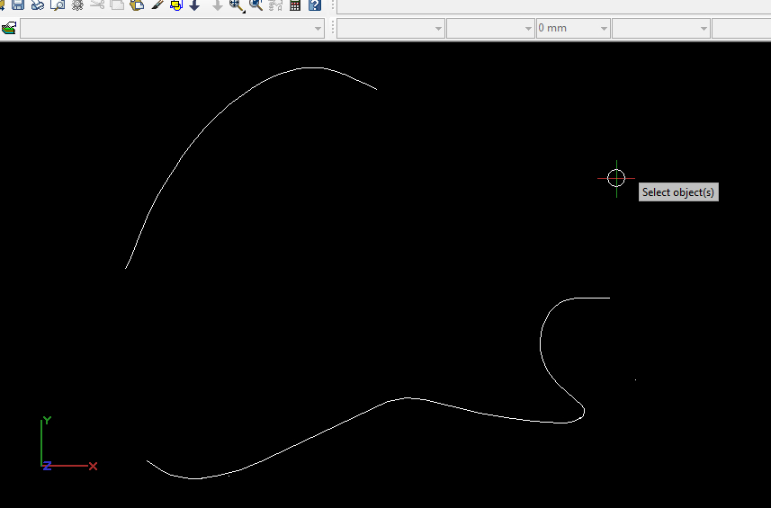Activate the Zoom magnifier with crosshair icon

coord(237,4)
